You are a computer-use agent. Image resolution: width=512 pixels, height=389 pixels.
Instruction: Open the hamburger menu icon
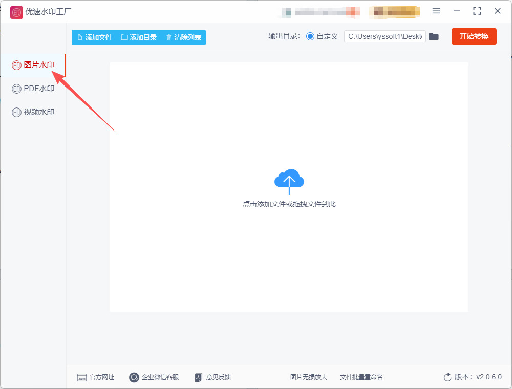pyautogui.click(x=436, y=11)
